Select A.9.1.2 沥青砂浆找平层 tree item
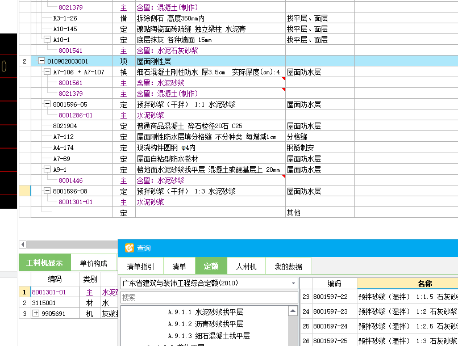 pos(205,324)
